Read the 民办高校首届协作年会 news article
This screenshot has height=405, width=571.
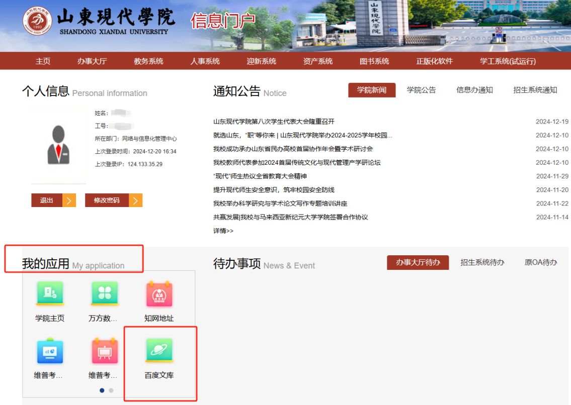[x=293, y=149]
